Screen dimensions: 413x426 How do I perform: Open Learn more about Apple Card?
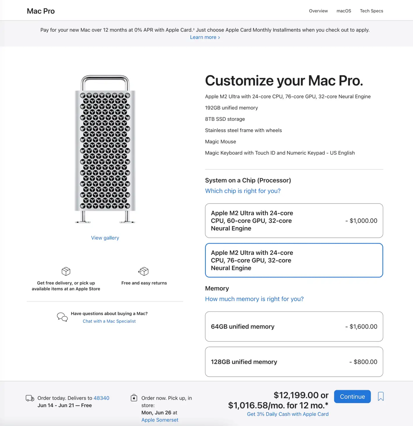point(205,37)
